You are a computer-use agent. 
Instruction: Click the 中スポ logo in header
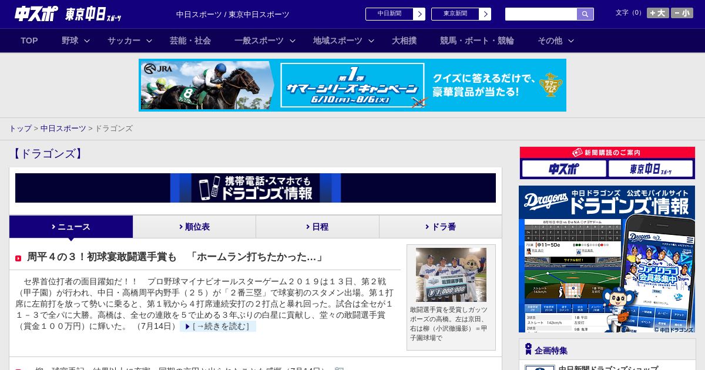36,14
